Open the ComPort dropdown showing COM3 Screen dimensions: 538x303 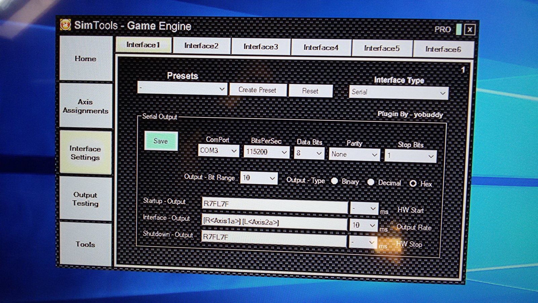[x=219, y=151]
